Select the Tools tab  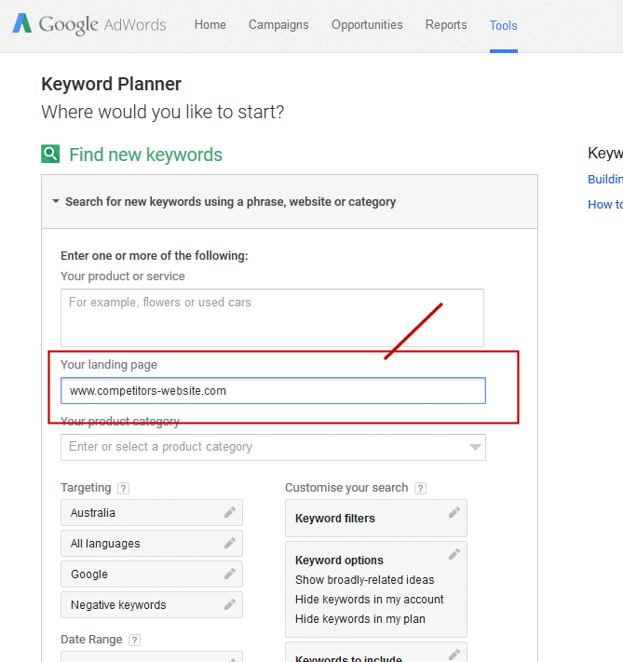pos(504,26)
